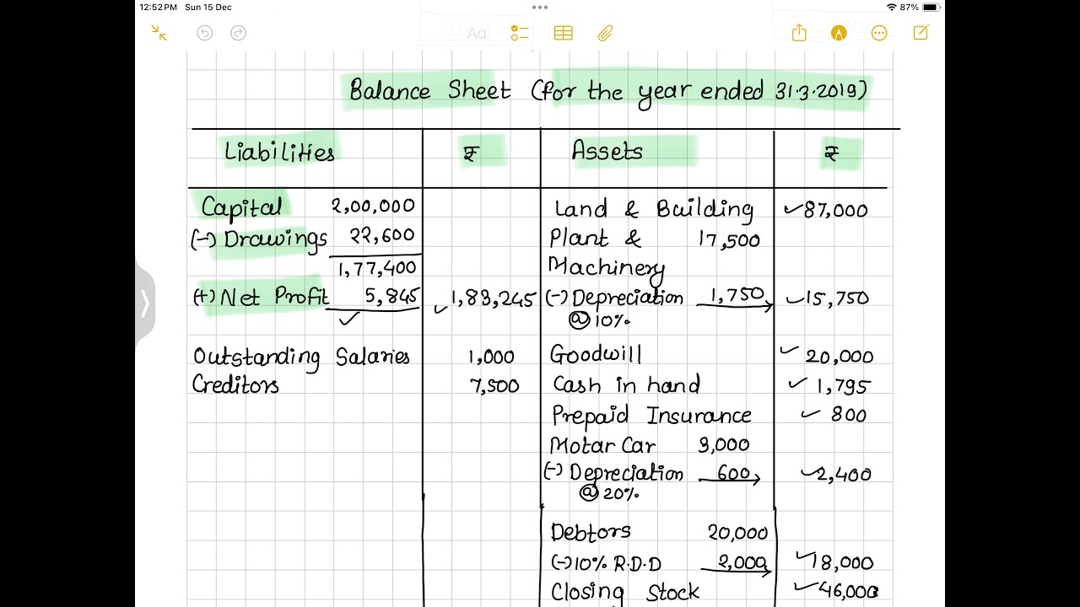Select the "Assets" column heading
This screenshot has height=607, width=1080.
tap(607, 151)
